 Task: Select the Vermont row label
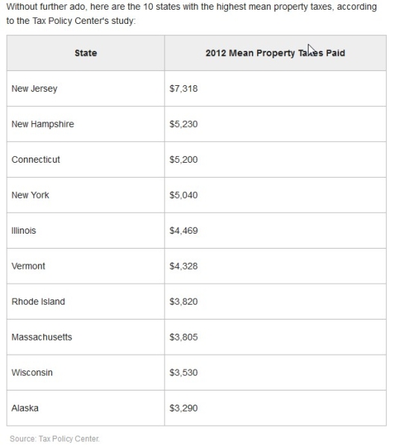[28, 266]
